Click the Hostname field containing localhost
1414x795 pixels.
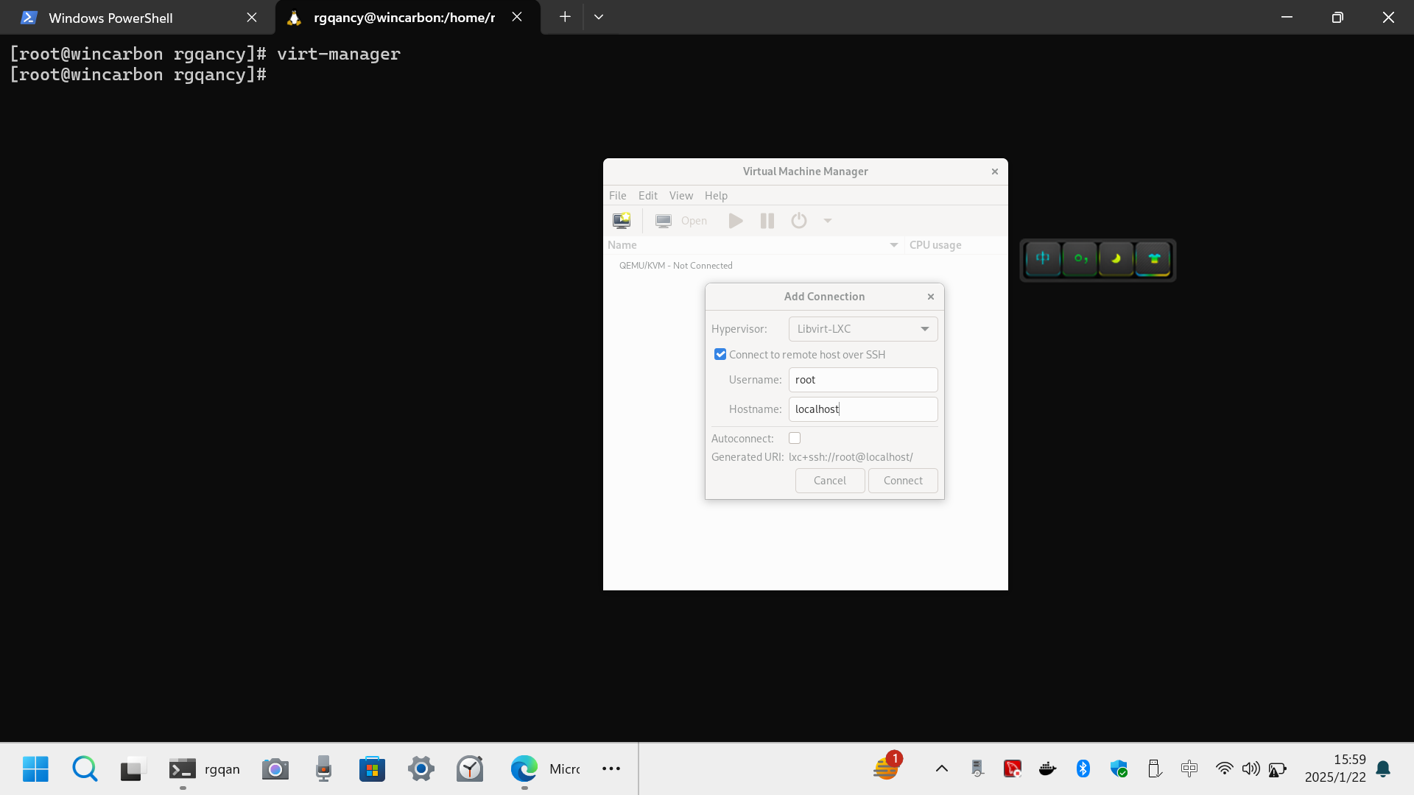tap(863, 409)
